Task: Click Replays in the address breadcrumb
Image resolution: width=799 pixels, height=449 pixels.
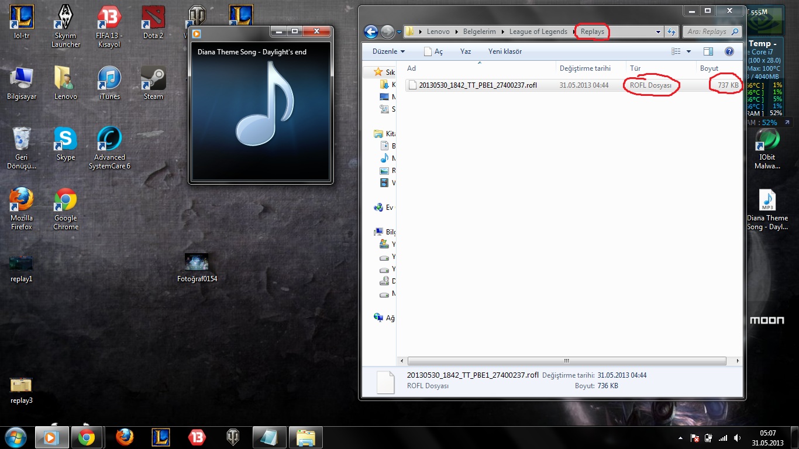Action: click(593, 32)
